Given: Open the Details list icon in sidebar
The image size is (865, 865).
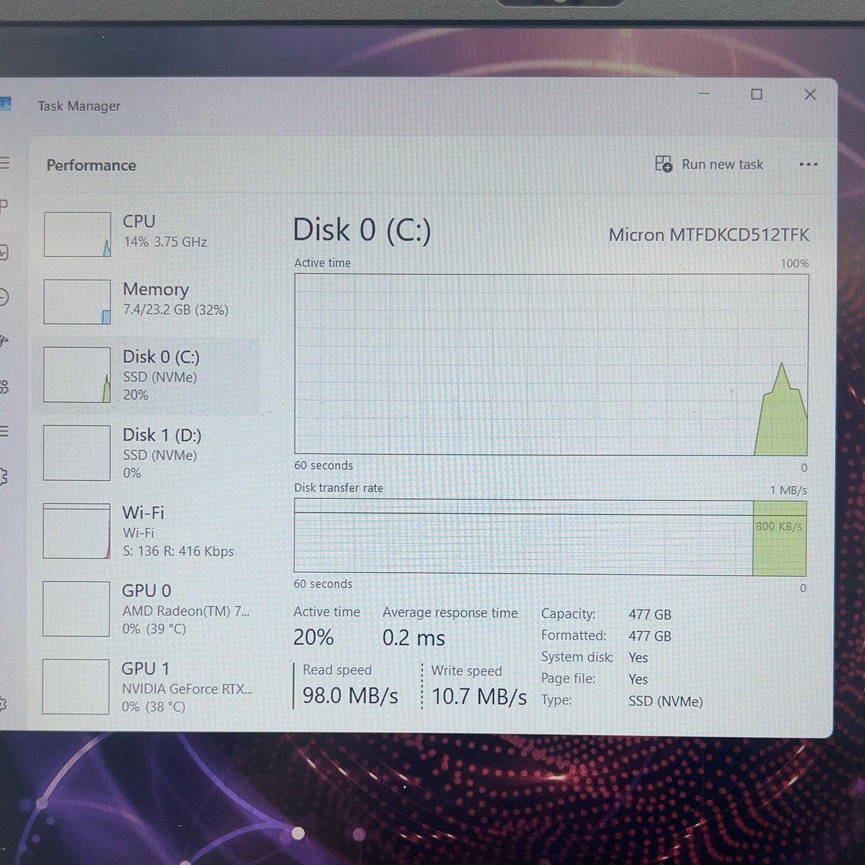Looking at the screenshot, I should [4, 431].
